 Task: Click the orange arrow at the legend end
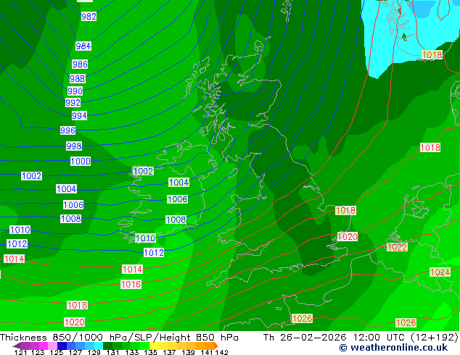216,346
